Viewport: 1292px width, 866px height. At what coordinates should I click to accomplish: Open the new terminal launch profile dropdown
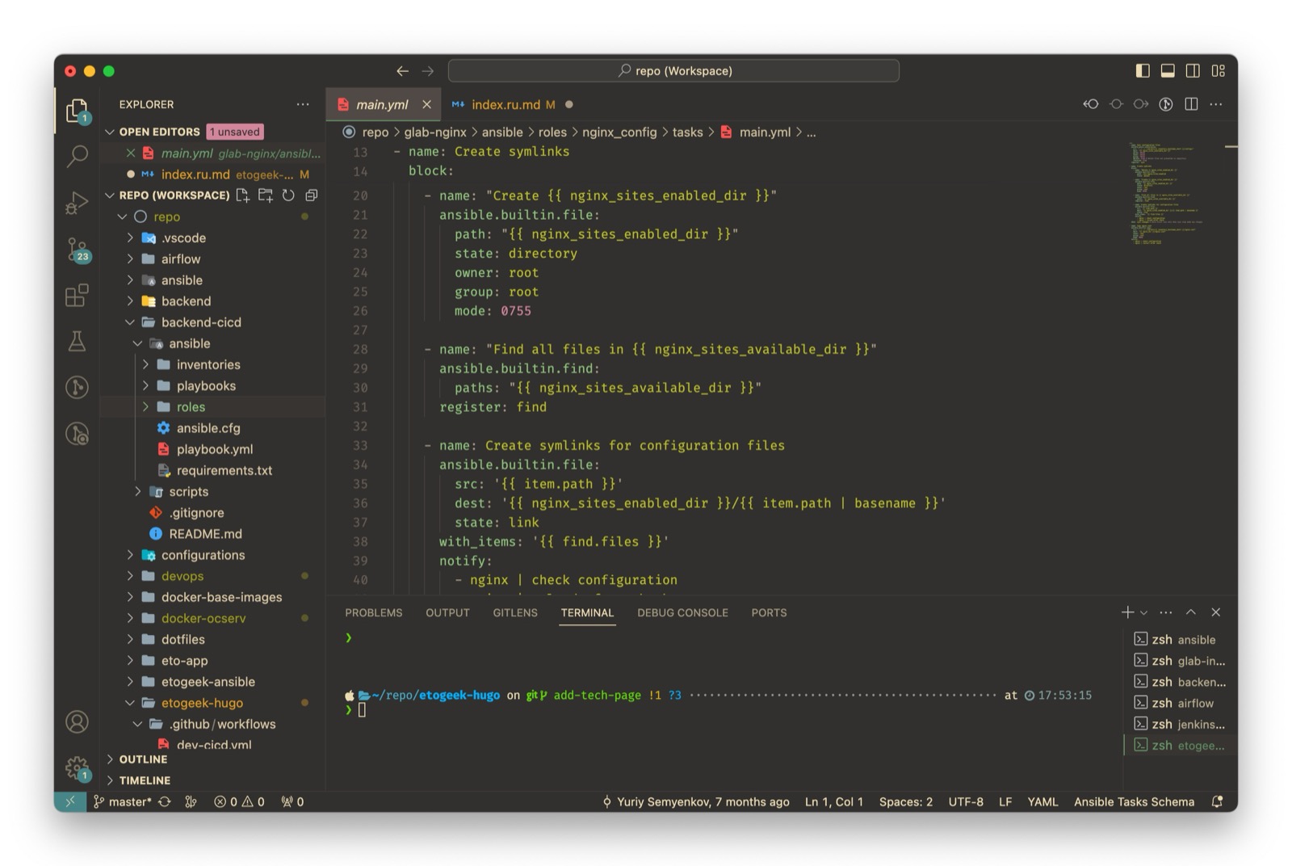point(1144,613)
